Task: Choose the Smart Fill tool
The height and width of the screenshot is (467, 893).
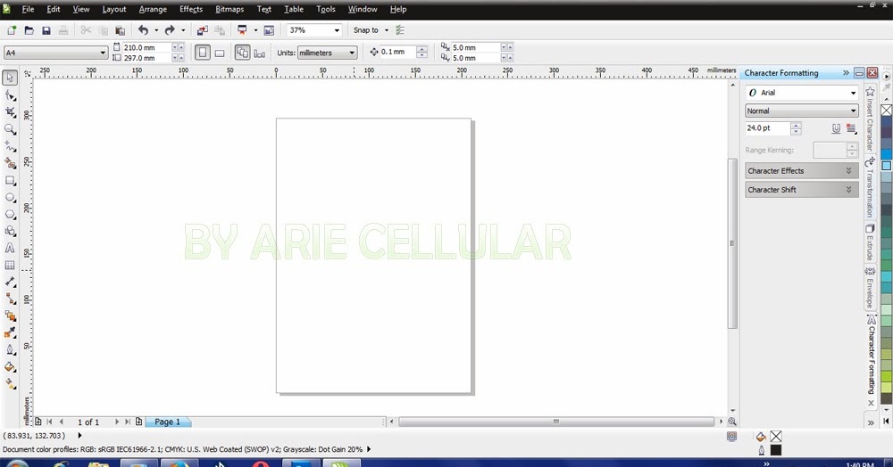Action: (10, 164)
